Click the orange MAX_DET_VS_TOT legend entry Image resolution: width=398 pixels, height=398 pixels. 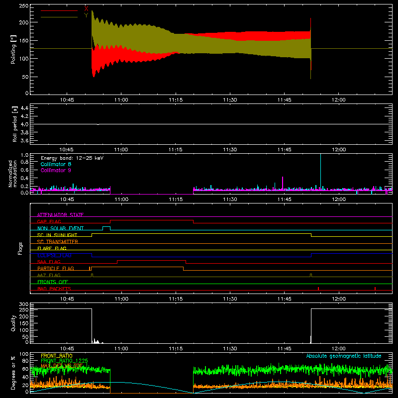tap(62, 366)
